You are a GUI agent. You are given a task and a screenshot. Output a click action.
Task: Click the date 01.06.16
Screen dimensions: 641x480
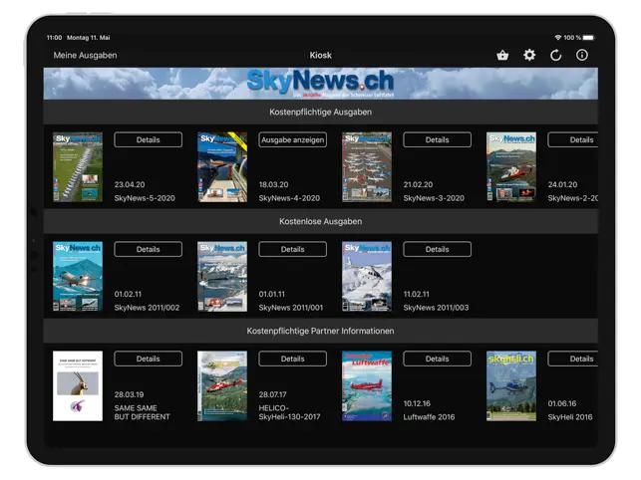click(562, 403)
